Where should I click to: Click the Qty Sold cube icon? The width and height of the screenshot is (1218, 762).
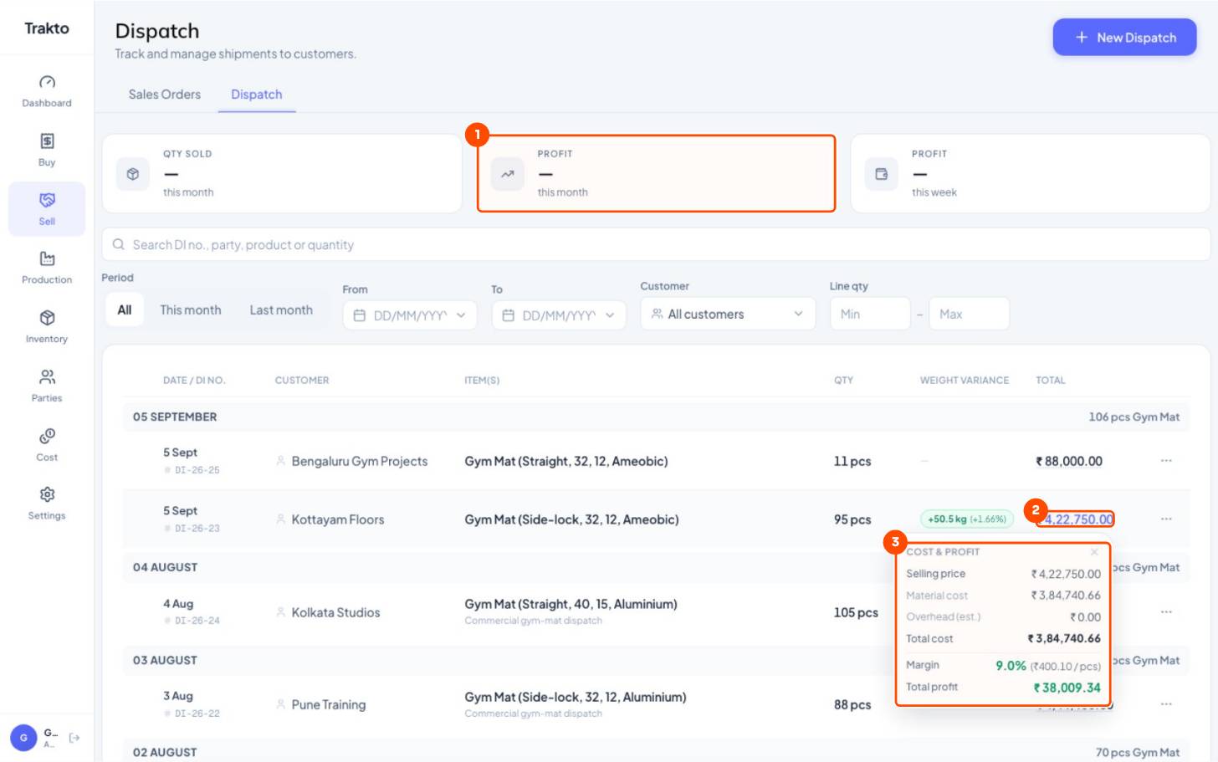point(132,174)
